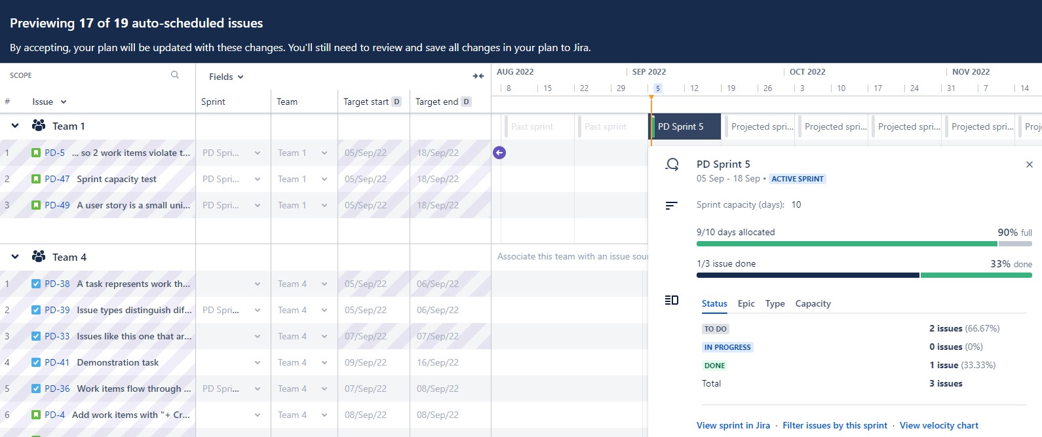Click Team 1 group people icon
Viewport: 1042px width, 437px height.
tap(39, 126)
